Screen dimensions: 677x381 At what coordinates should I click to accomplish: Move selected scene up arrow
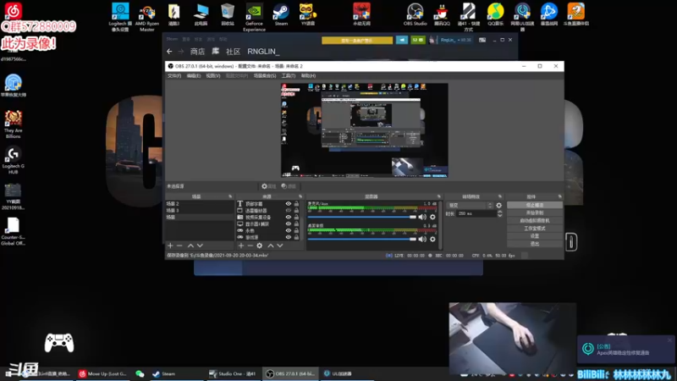(x=190, y=246)
